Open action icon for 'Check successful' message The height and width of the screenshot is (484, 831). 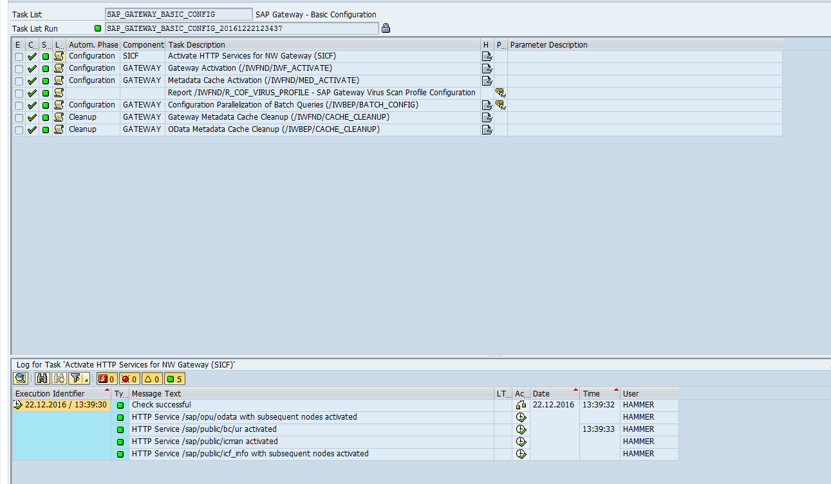tap(521, 405)
